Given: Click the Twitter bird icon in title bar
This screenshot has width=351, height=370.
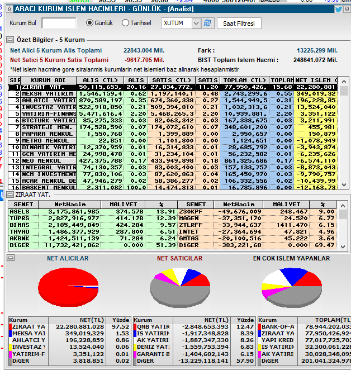Looking at the screenshot, I should click(x=339, y=9).
